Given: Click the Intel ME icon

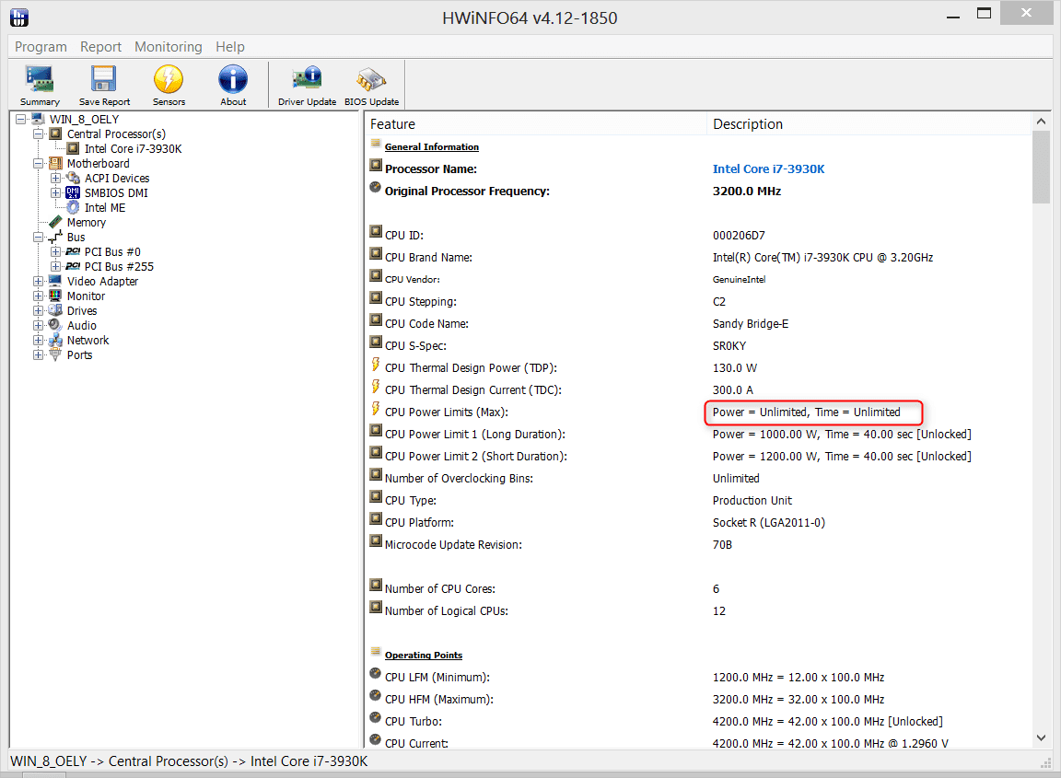Looking at the screenshot, I should click(x=73, y=208).
